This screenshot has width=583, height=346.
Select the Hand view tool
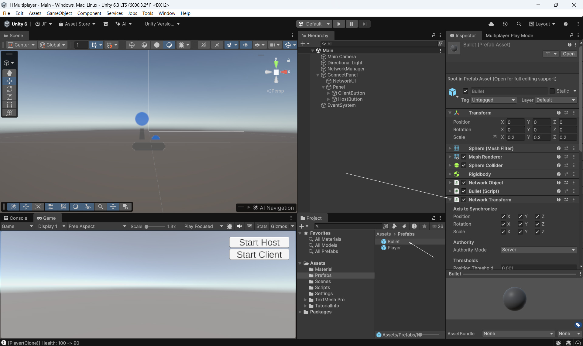point(9,73)
